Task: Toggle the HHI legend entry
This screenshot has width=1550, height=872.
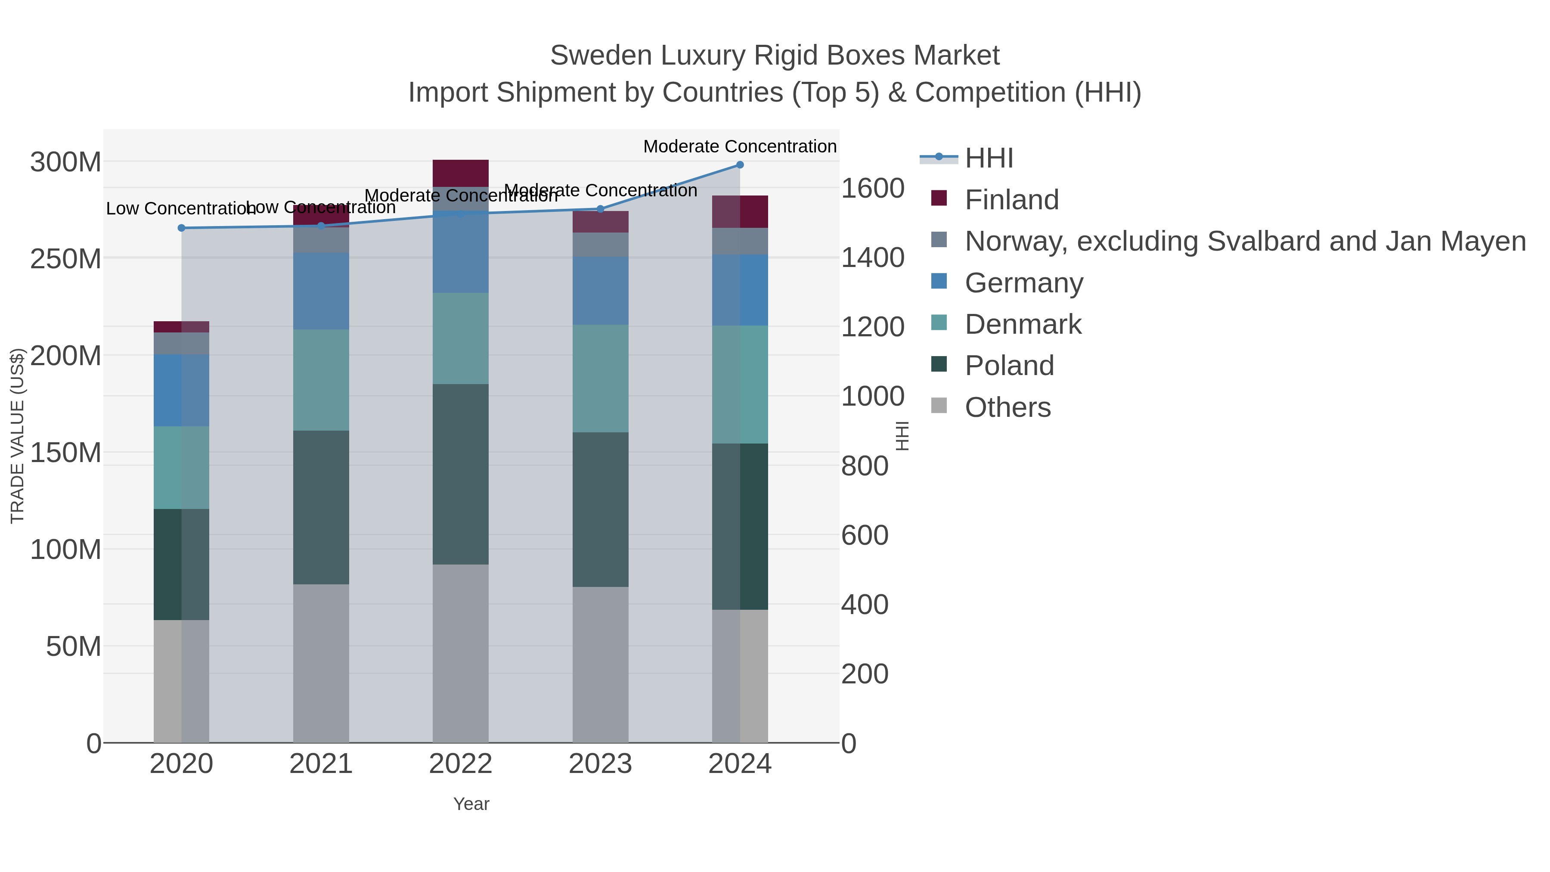Action: [966, 158]
